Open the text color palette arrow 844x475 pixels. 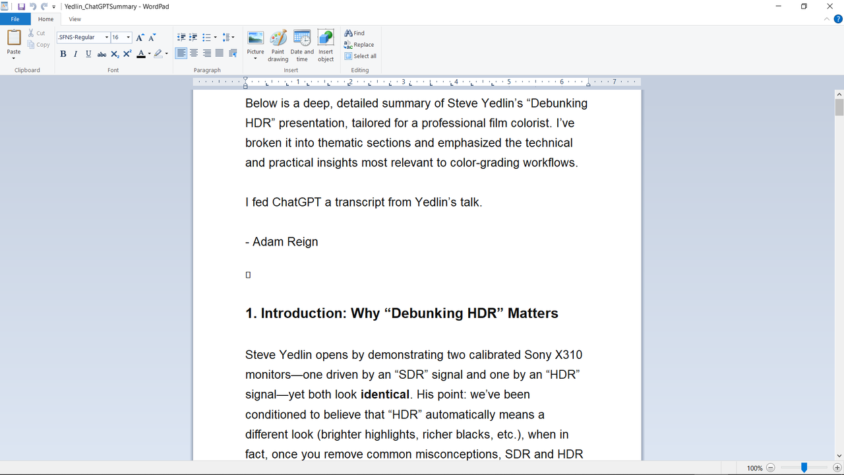[149, 54]
